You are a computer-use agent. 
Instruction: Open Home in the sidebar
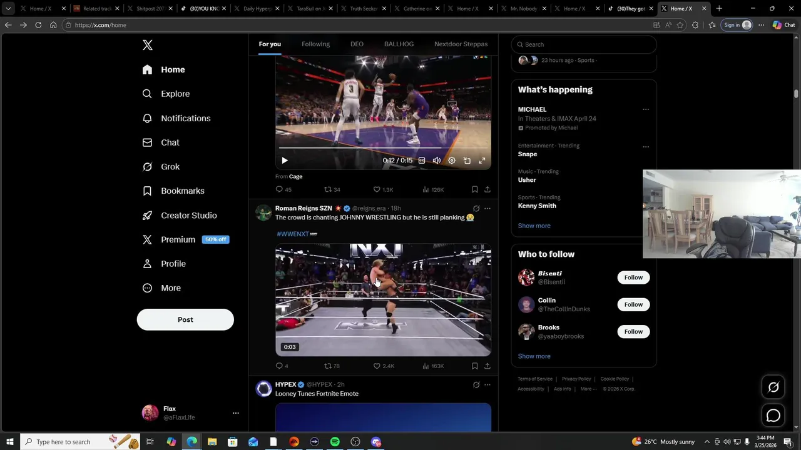(164, 69)
